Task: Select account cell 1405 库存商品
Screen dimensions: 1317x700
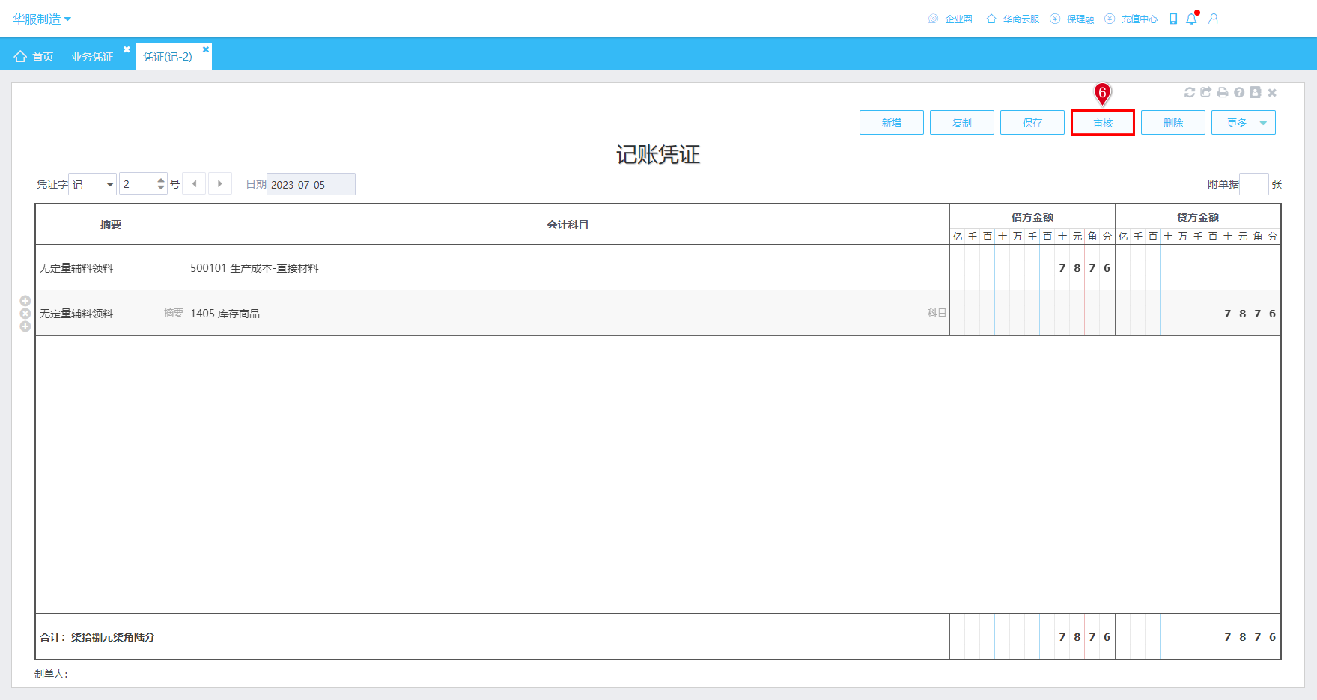Action: tap(568, 313)
